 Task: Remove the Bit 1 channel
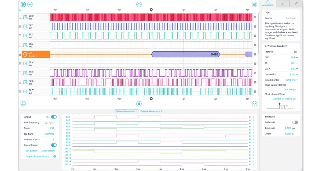255,26
